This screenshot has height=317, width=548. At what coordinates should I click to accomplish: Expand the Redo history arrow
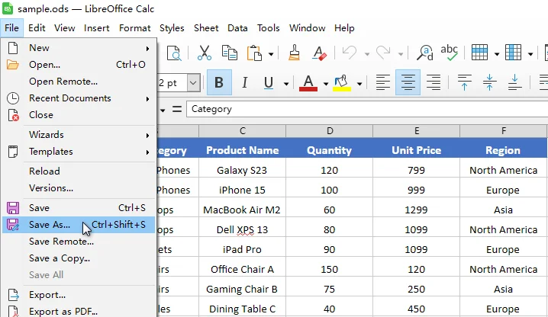point(401,54)
